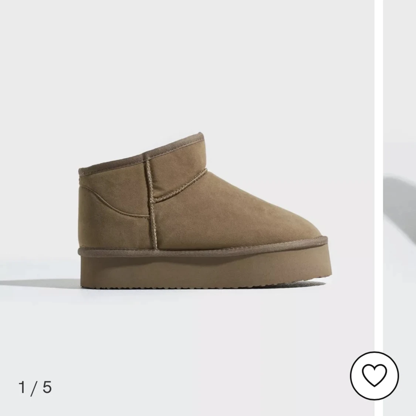Add the boot to favorites with heart icon
The image size is (416, 416).
coord(374,376)
